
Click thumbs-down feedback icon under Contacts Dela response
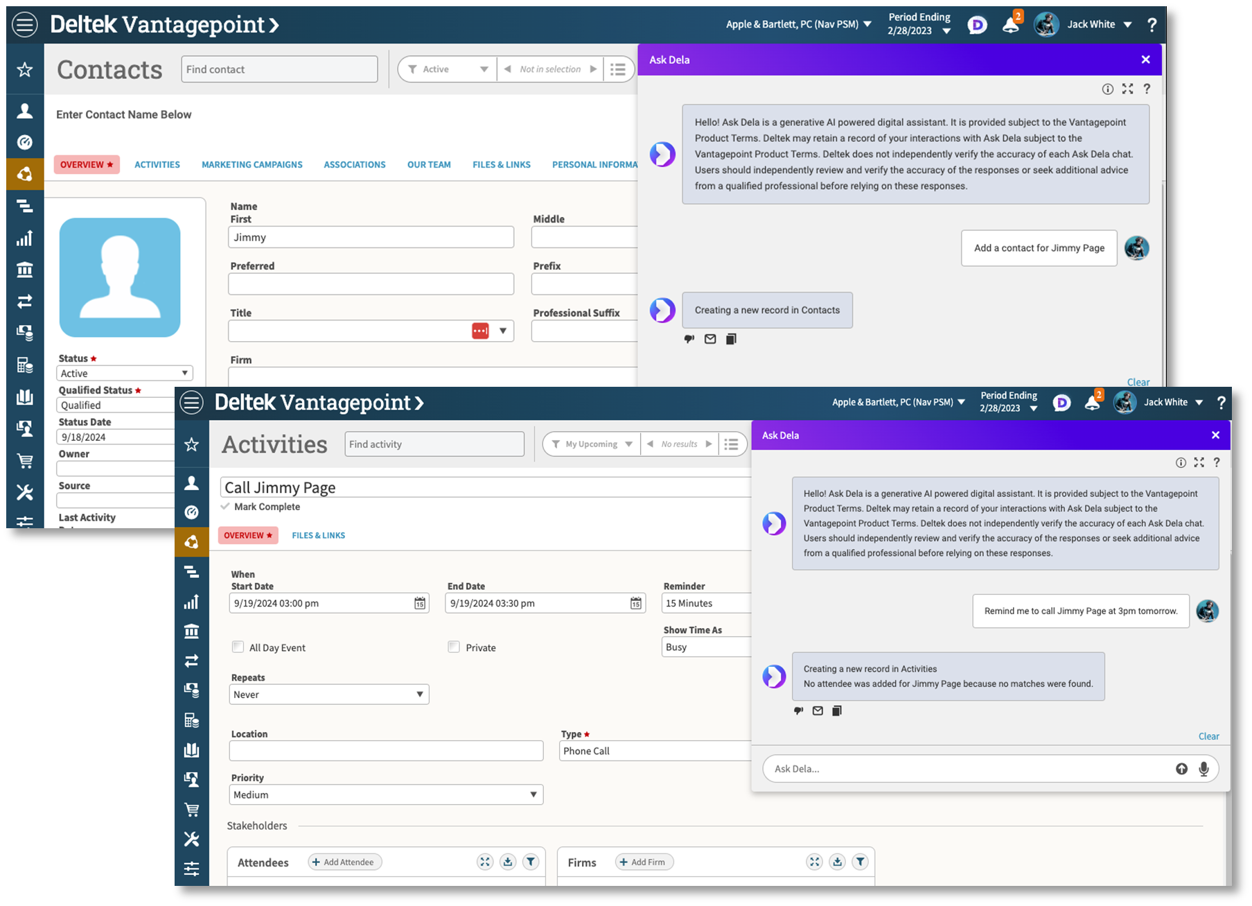tap(689, 339)
